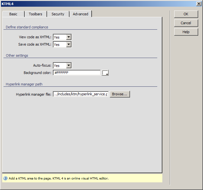Screen dimensions: 203x190
Task: Click the 'Other settings' heading
Action: (17, 55)
